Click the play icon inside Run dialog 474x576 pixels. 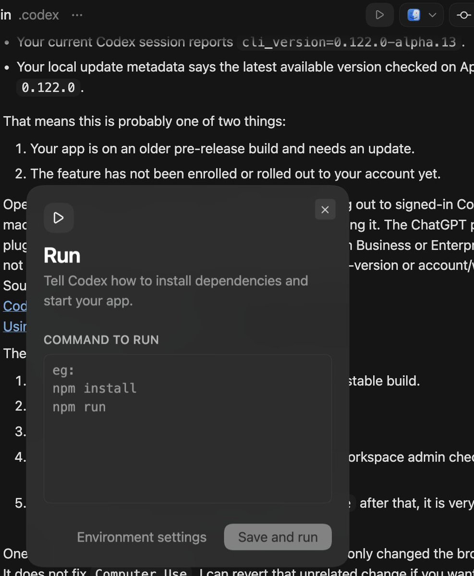click(x=59, y=218)
